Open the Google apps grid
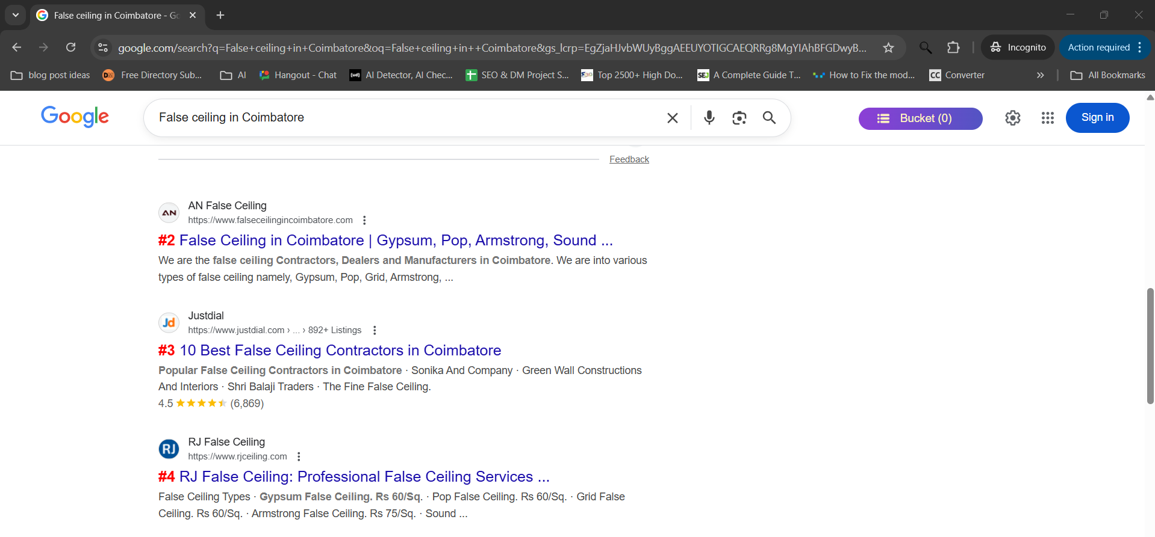Viewport: 1155px width, 537px height. click(x=1047, y=118)
